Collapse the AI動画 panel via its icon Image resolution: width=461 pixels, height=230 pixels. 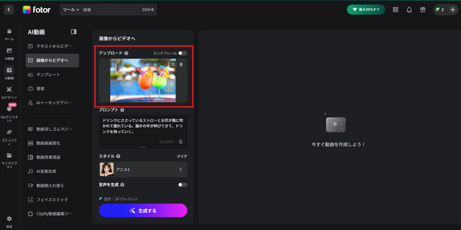pos(74,32)
